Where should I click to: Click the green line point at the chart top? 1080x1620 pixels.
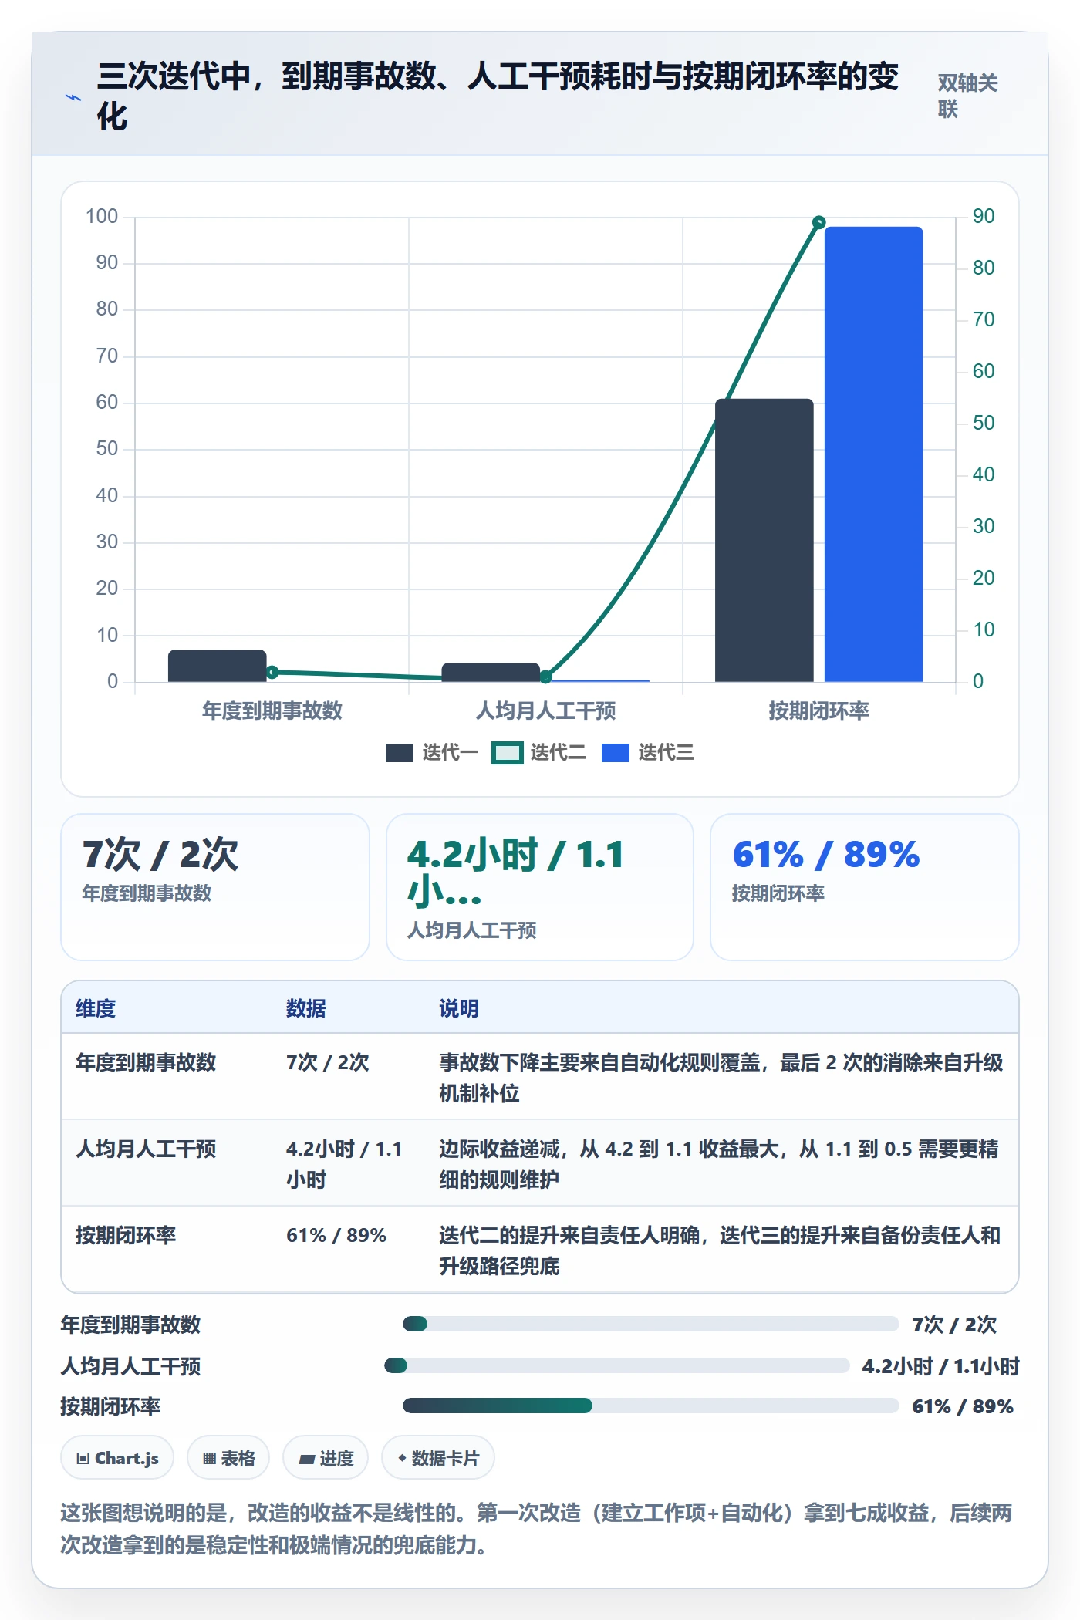coord(819,222)
